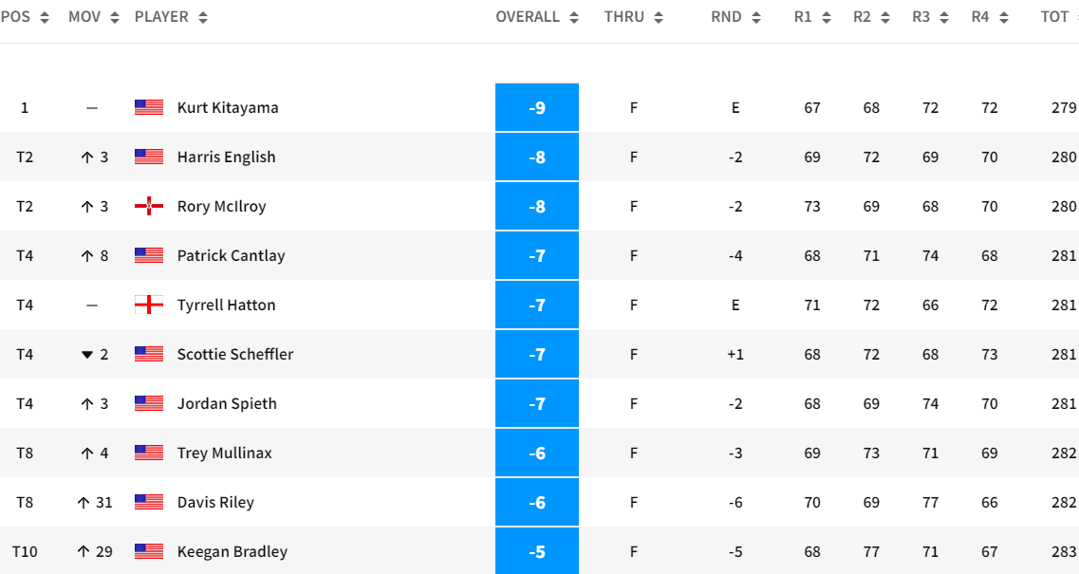Click Scottie Scheffler's name in the table
Viewport: 1079px width, 574px height.
[x=235, y=354]
